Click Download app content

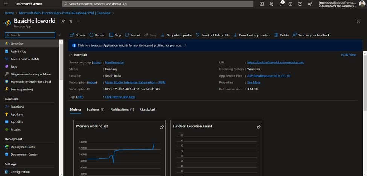(252, 35)
